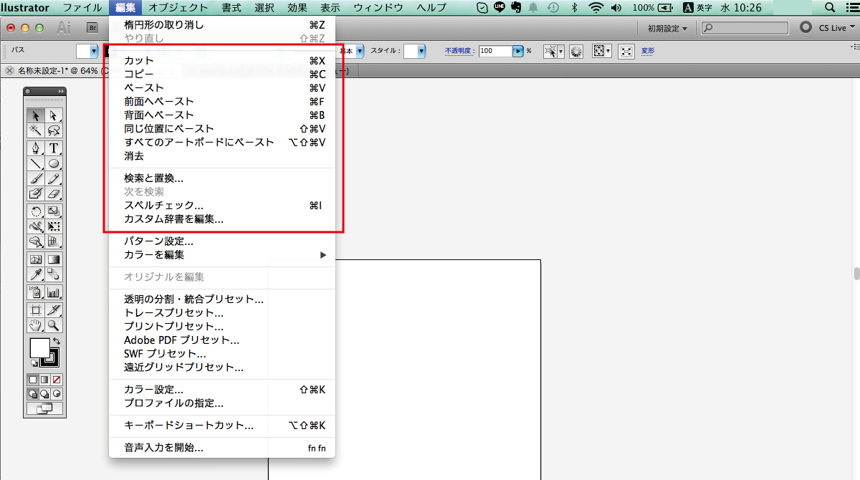The height and width of the screenshot is (480, 860).
Task: Select the Blend tool
Action: point(54,274)
